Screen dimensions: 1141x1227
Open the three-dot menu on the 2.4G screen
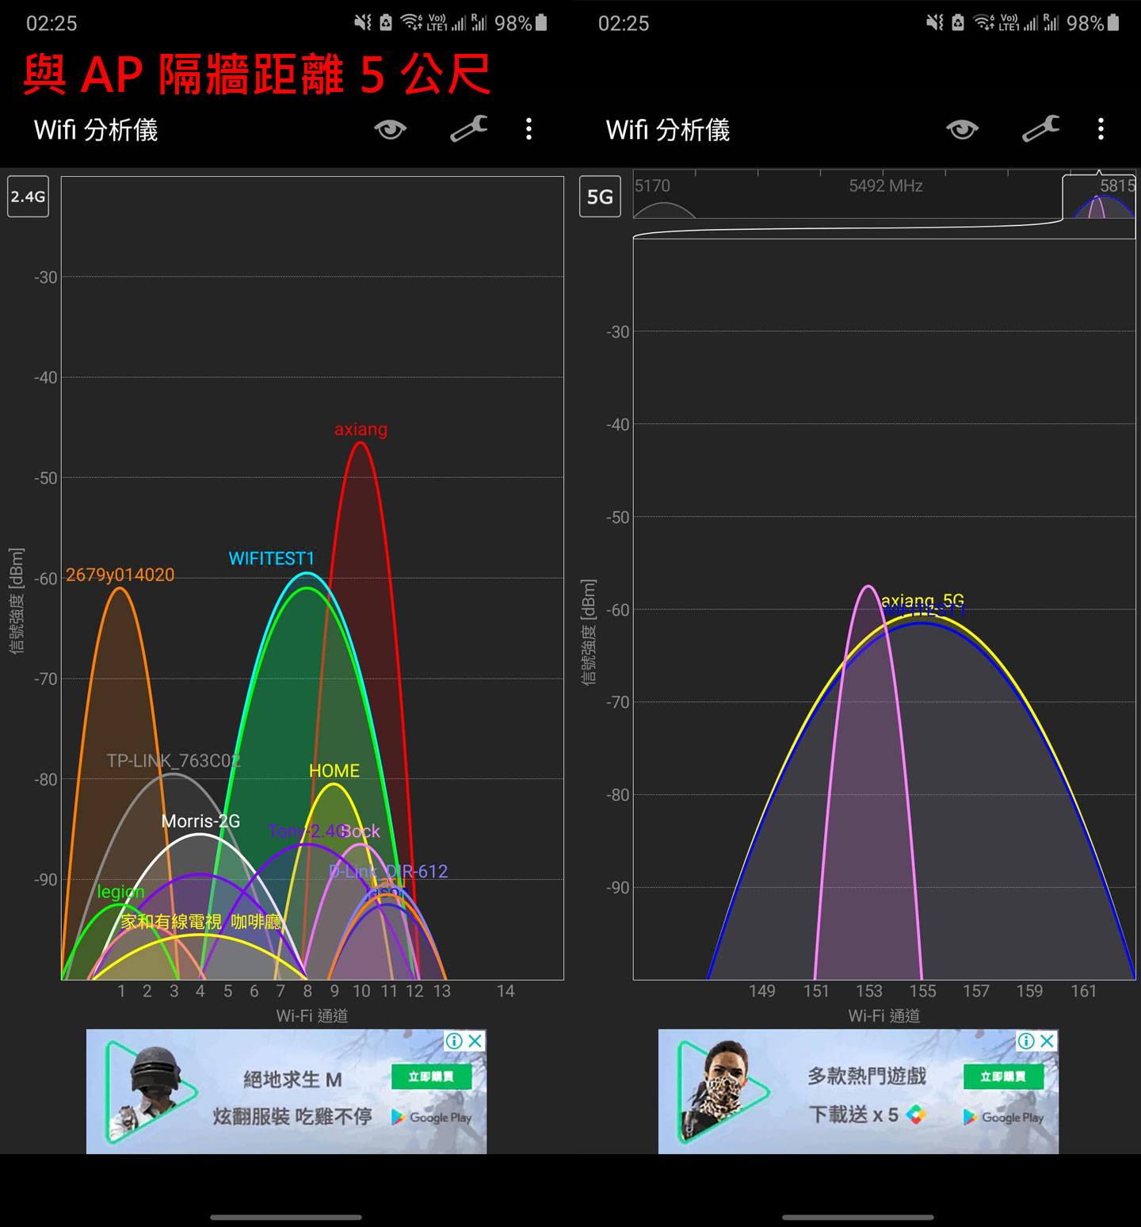(529, 129)
